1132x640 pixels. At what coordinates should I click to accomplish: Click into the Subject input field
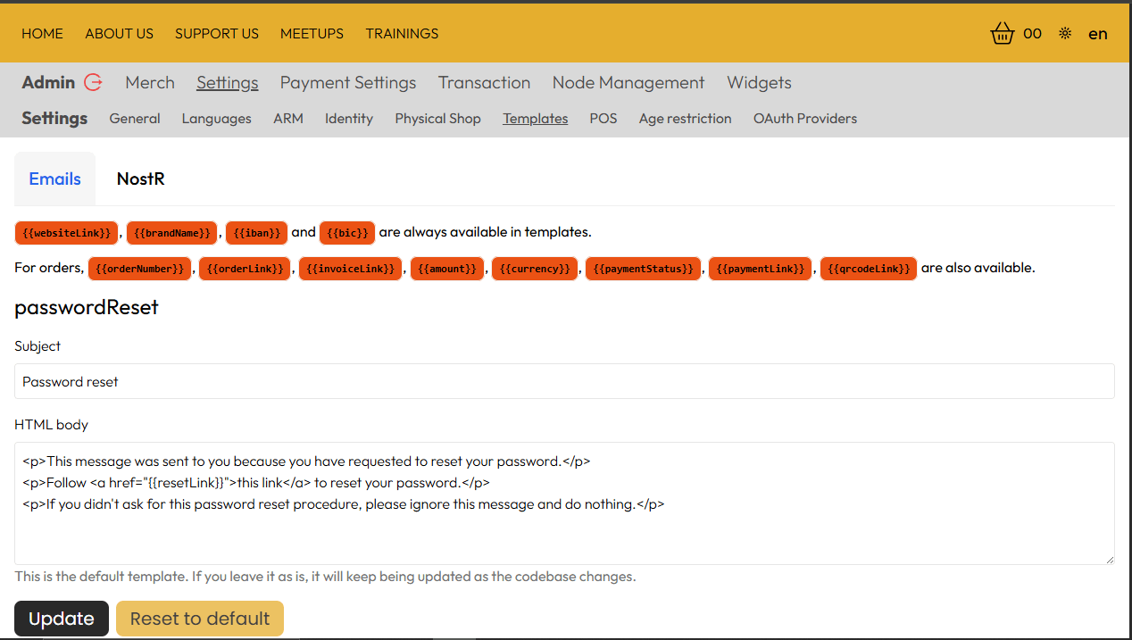(564, 380)
